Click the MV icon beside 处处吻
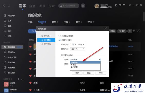Screen dimensions: 145x93 tap(42, 90)
